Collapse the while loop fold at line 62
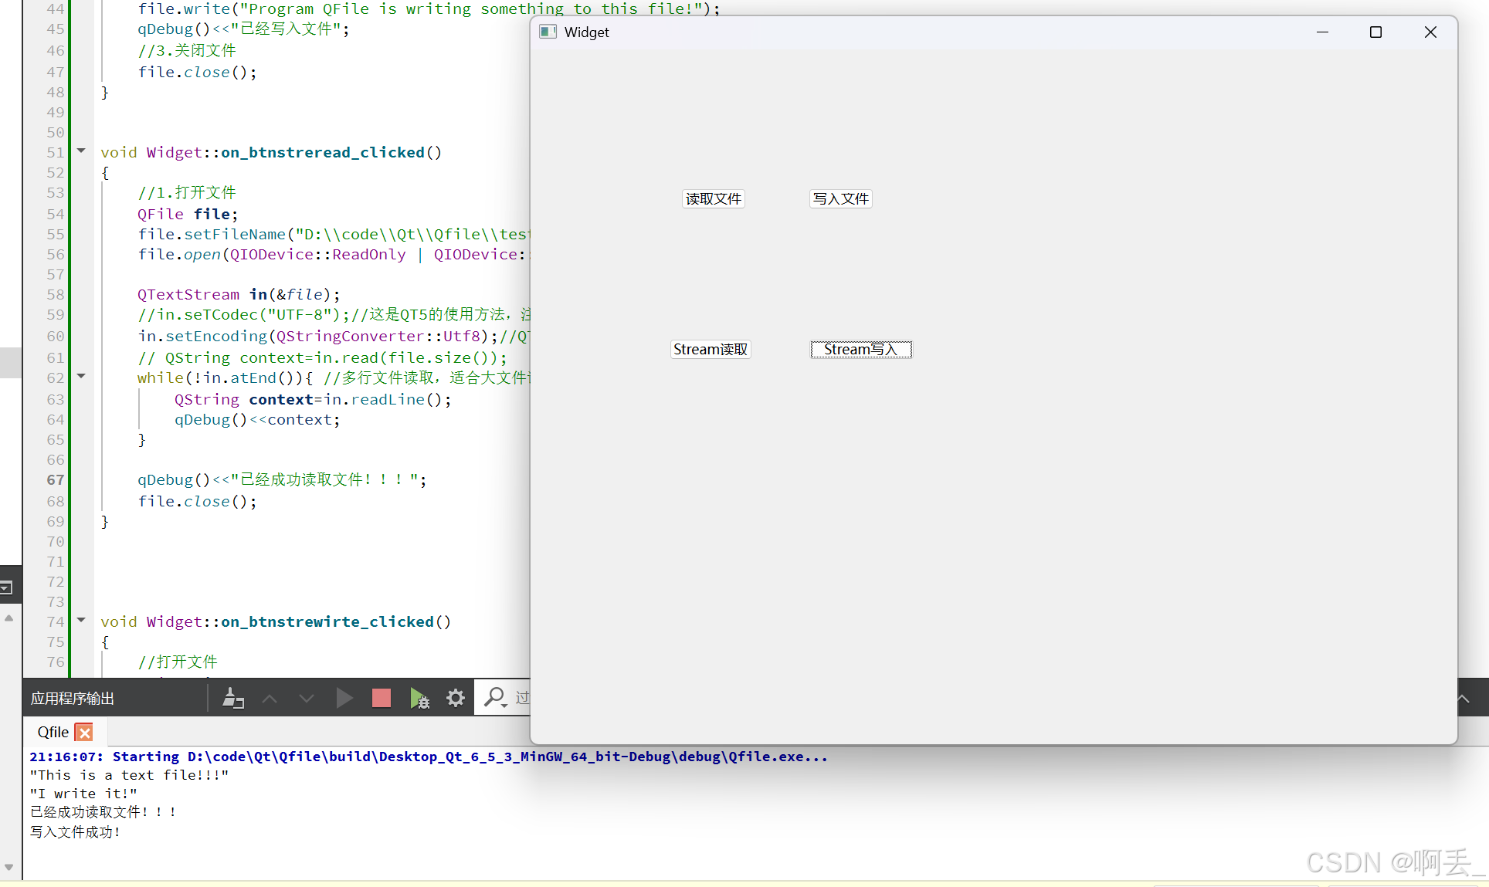This screenshot has height=887, width=1489. tap(81, 377)
